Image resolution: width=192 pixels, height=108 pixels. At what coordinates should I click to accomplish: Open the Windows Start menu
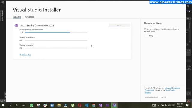click(3, 105)
